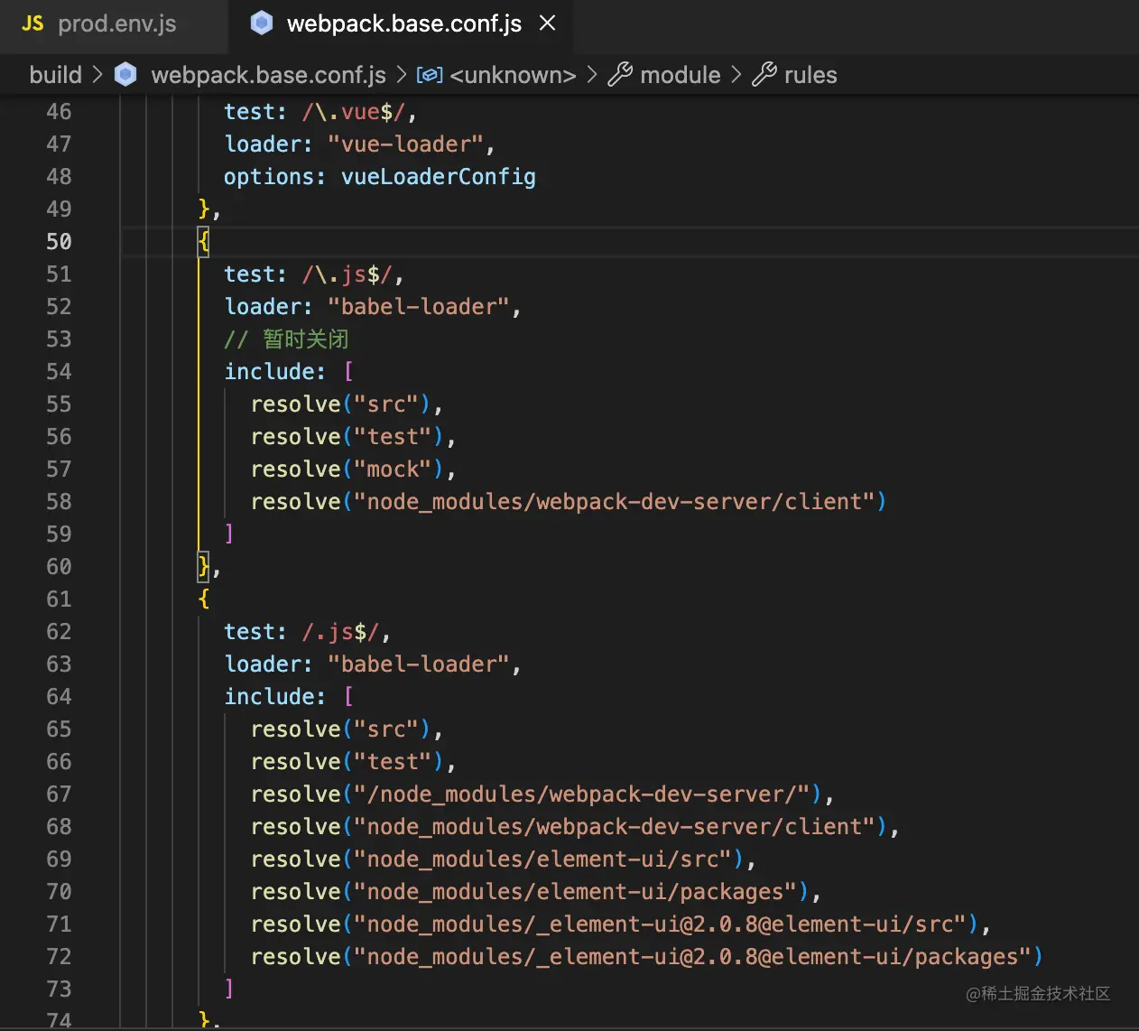Click the wrench icon next to module

click(x=620, y=75)
